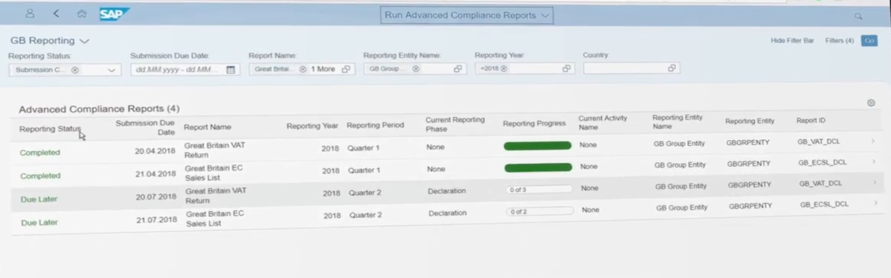Remove the Great Britai... report name token
The image size is (891, 278).
pos(303,69)
